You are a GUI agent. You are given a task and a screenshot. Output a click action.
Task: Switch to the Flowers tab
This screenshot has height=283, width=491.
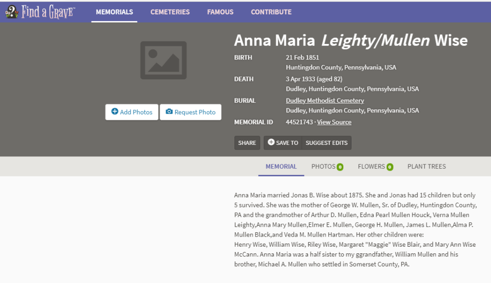pos(371,166)
